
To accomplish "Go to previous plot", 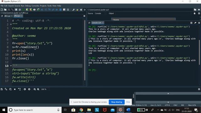I will coord(25,89).
